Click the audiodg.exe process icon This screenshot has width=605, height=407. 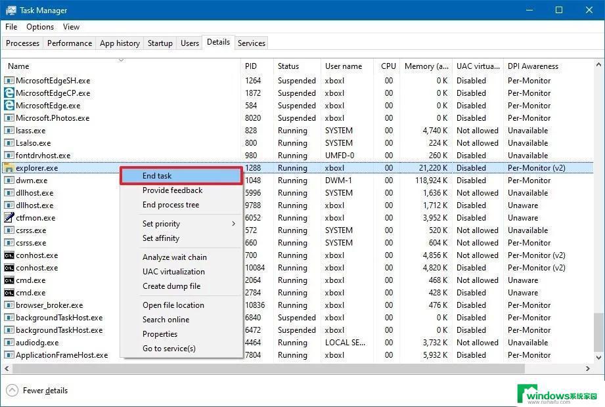9,343
